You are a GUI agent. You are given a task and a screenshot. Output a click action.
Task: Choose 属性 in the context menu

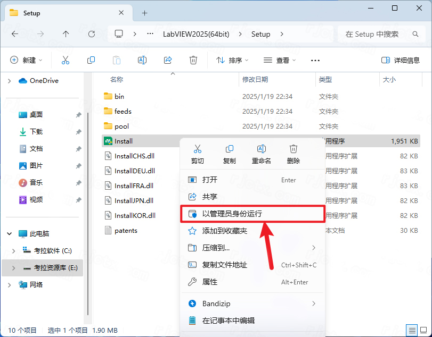pos(252,282)
